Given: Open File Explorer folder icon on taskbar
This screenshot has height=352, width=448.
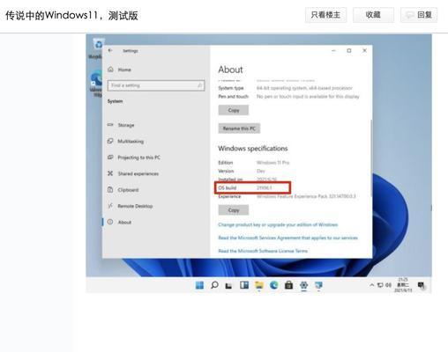Looking at the screenshot, I should [259, 285].
